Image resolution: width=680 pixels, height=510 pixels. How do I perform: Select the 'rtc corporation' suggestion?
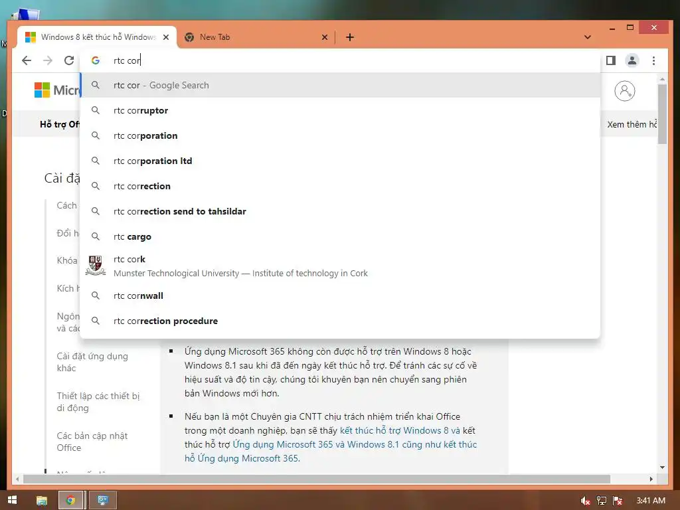(341, 135)
